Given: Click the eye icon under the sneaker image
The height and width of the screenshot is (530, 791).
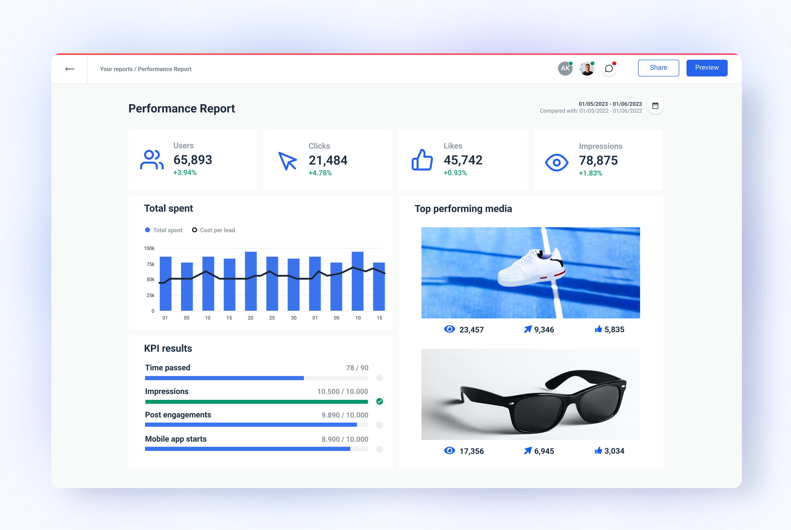Looking at the screenshot, I should pos(449,329).
